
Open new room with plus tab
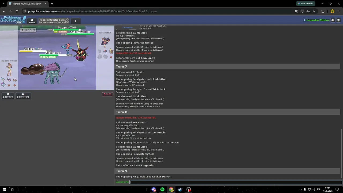pyautogui.click(x=76, y=21)
